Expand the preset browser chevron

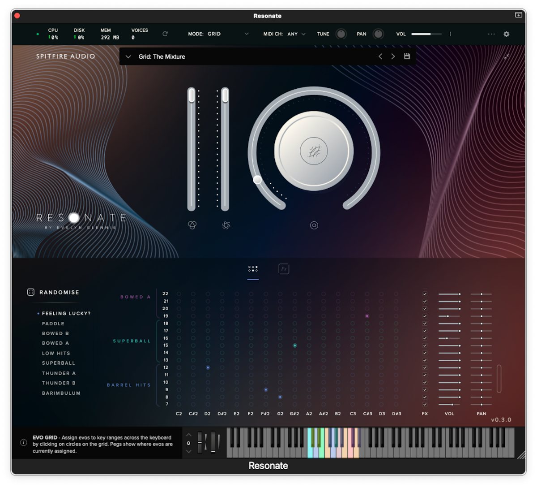[128, 57]
